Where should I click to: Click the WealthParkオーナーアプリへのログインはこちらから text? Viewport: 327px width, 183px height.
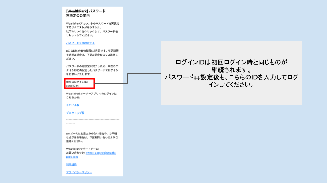click(x=91, y=95)
